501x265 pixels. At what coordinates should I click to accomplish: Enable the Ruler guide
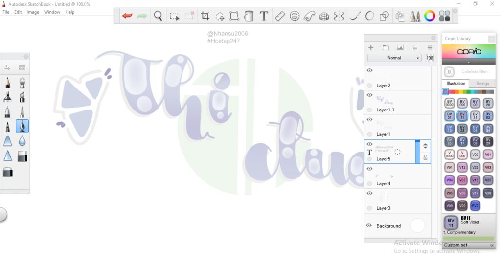click(x=280, y=16)
